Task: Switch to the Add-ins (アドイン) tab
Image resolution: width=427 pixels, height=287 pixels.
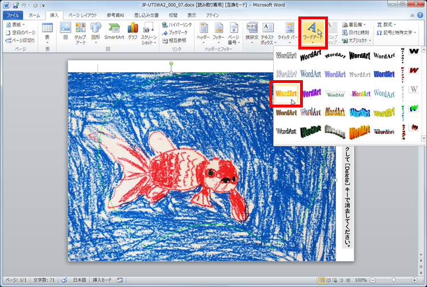Action: click(x=212, y=15)
